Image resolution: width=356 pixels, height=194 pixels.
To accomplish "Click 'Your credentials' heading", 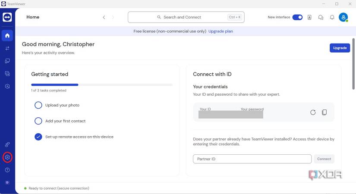I will click(x=210, y=87).
